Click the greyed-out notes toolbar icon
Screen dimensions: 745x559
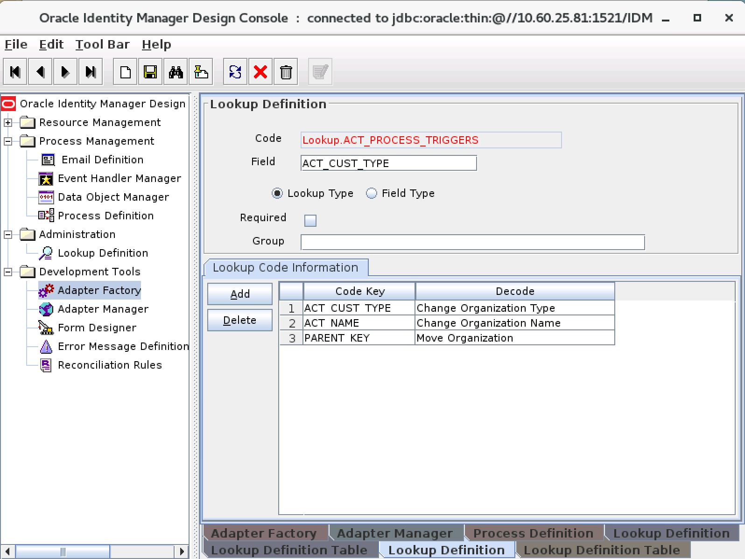click(x=320, y=72)
